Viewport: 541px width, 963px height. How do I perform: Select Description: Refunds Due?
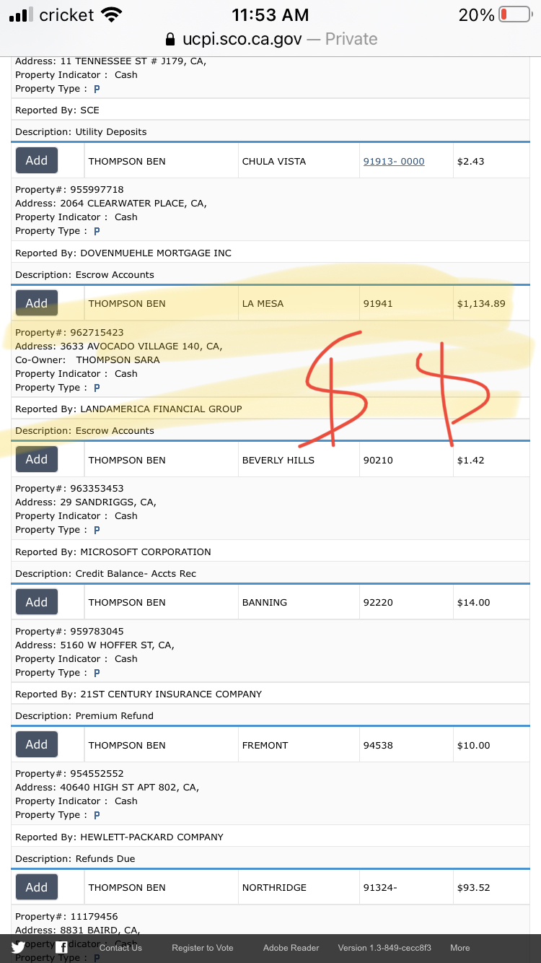click(x=75, y=858)
